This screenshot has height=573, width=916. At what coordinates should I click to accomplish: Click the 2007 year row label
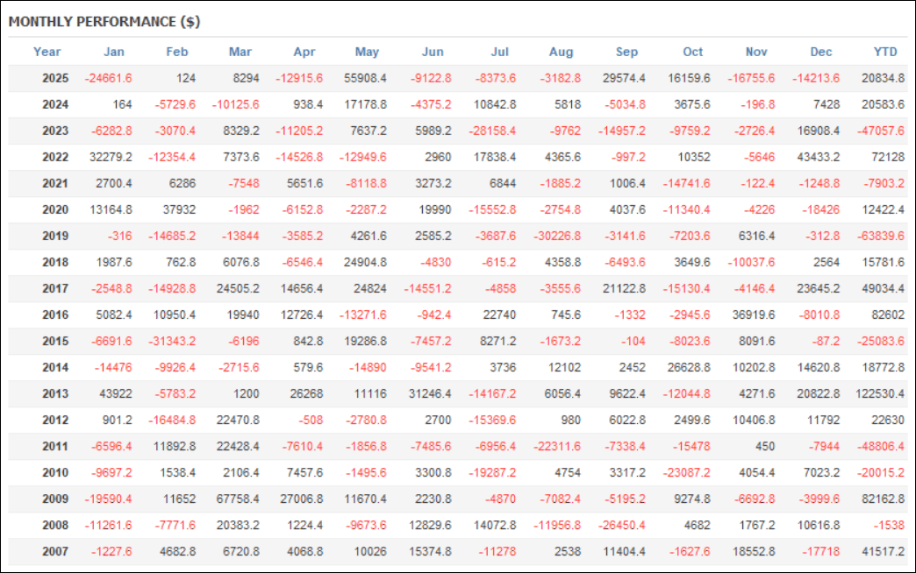pos(54,551)
